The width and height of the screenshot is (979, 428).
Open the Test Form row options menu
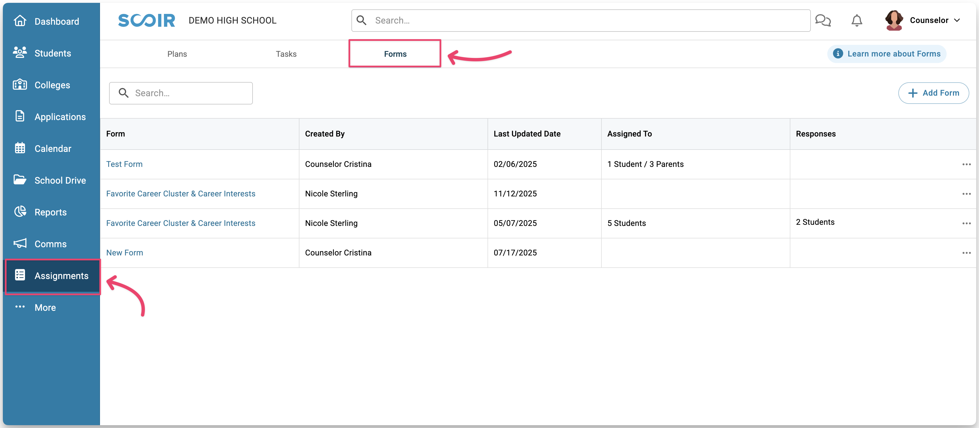point(966,164)
